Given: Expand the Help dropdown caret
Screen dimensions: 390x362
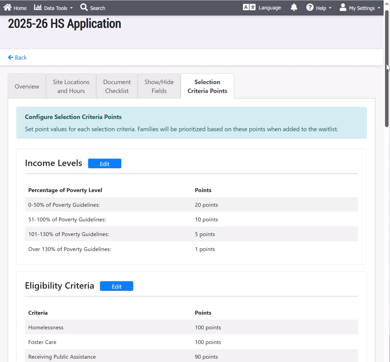Looking at the screenshot, I should 330,8.
